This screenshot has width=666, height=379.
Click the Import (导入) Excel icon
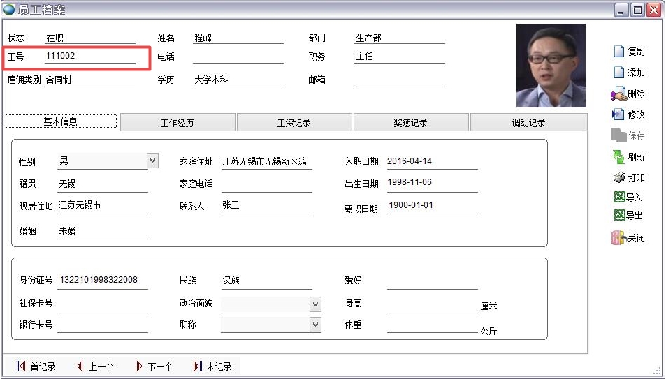click(618, 198)
